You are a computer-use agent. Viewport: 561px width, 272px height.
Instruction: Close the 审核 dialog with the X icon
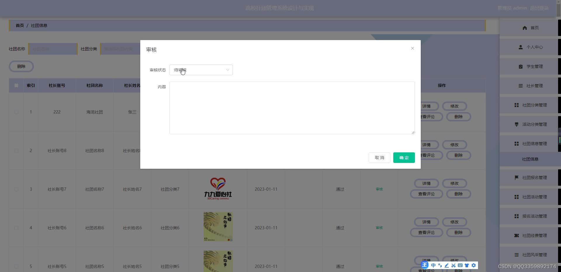pyautogui.click(x=412, y=48)
